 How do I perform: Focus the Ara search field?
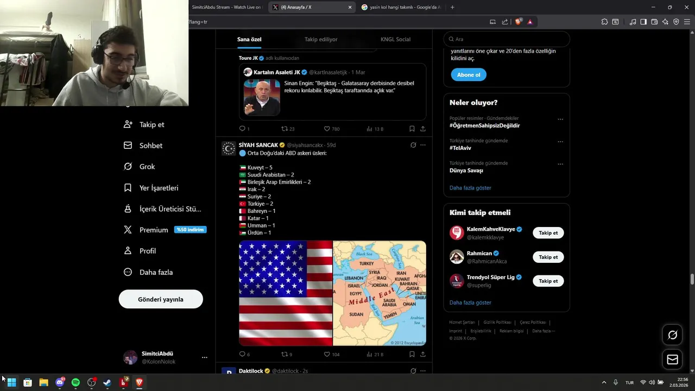tap(507, 39)
